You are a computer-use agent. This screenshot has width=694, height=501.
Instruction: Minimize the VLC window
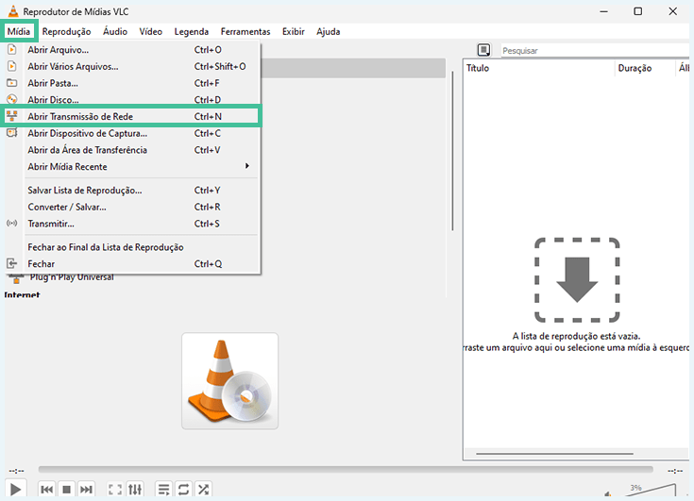tap(603, 11)
